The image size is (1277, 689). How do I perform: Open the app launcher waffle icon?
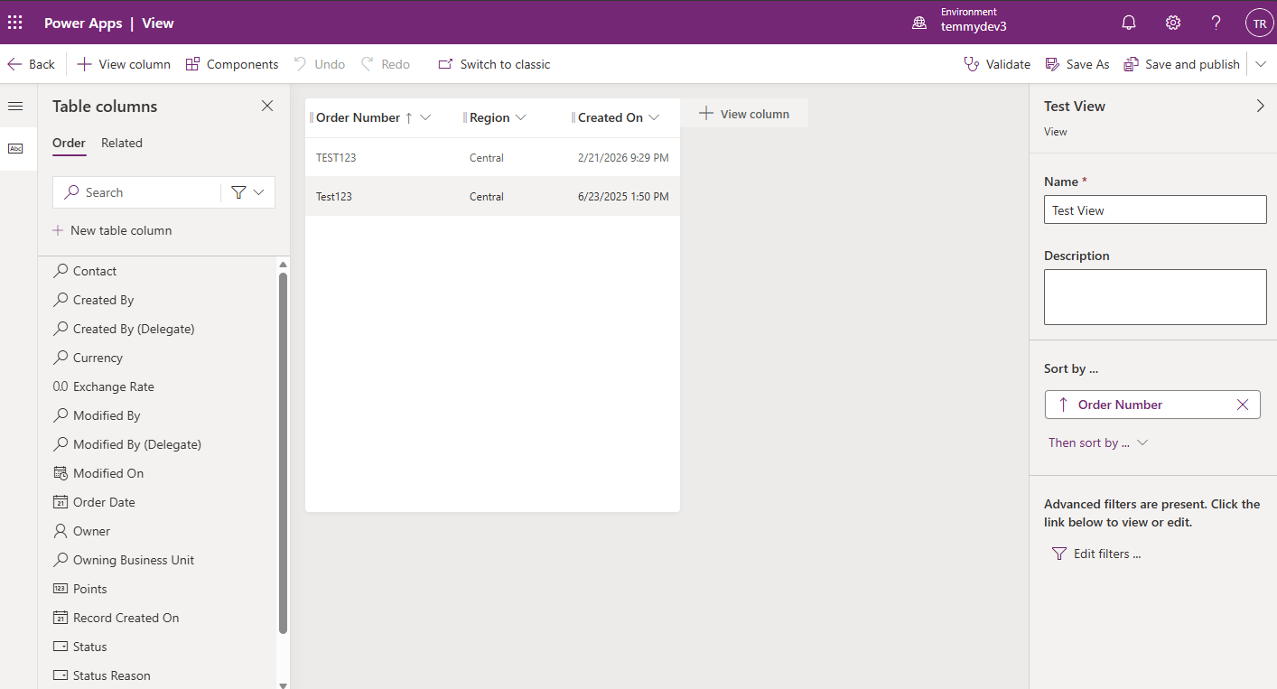15,23
